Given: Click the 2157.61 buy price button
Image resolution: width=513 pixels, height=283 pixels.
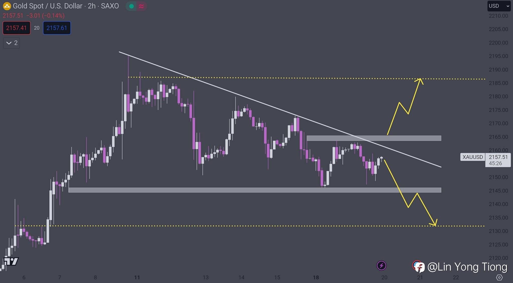Looking at the screenshot, I should [x=57, y=28].
